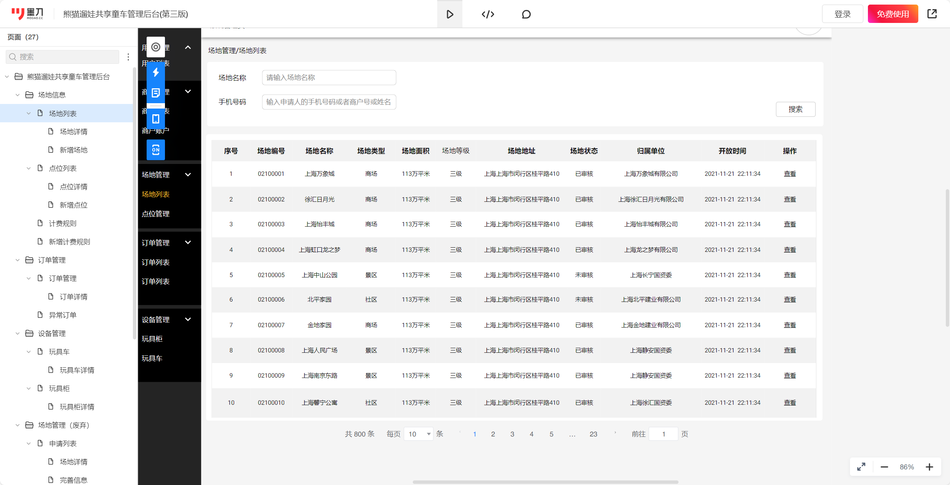This screenshot has height=485, width=950.
Task: Select 玩具车 in the black sidebar
Action: click(x=152, y=358)
